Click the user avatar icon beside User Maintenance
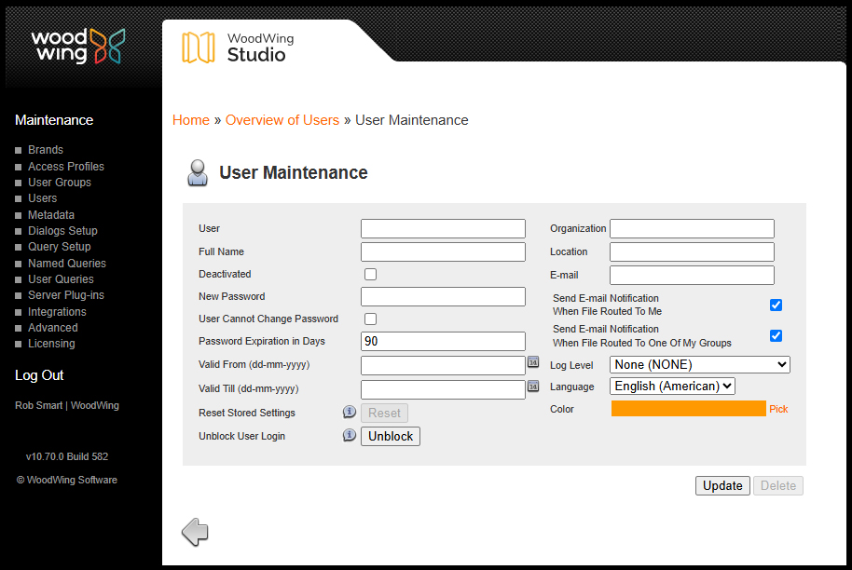 click(198, 172)
